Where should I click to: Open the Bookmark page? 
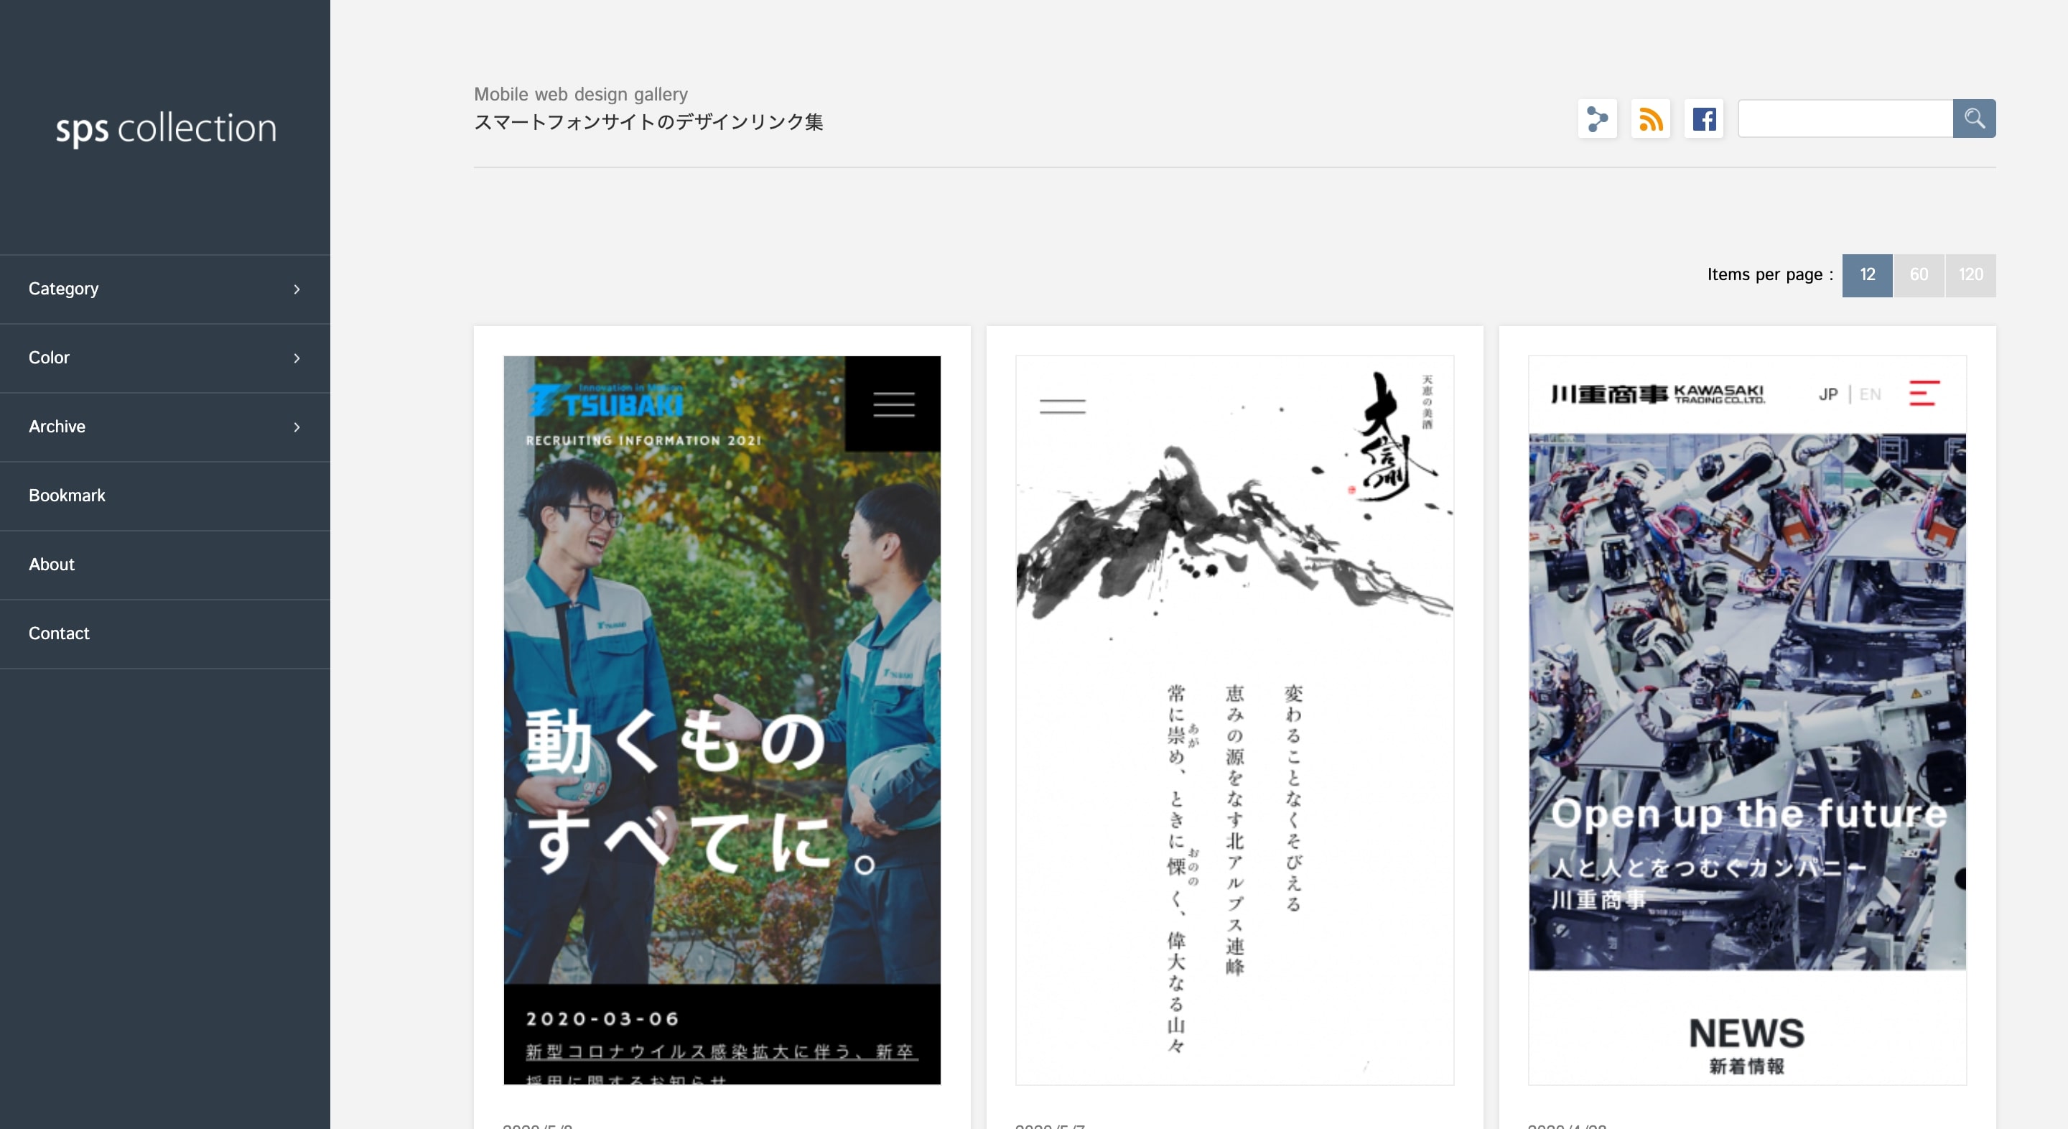pyautogui.click(x=67, y=495)
